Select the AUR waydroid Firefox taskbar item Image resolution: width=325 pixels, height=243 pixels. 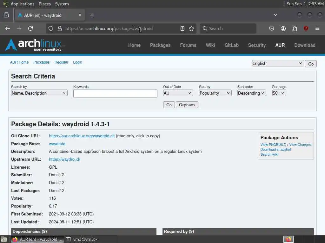(x=38, y=239)
